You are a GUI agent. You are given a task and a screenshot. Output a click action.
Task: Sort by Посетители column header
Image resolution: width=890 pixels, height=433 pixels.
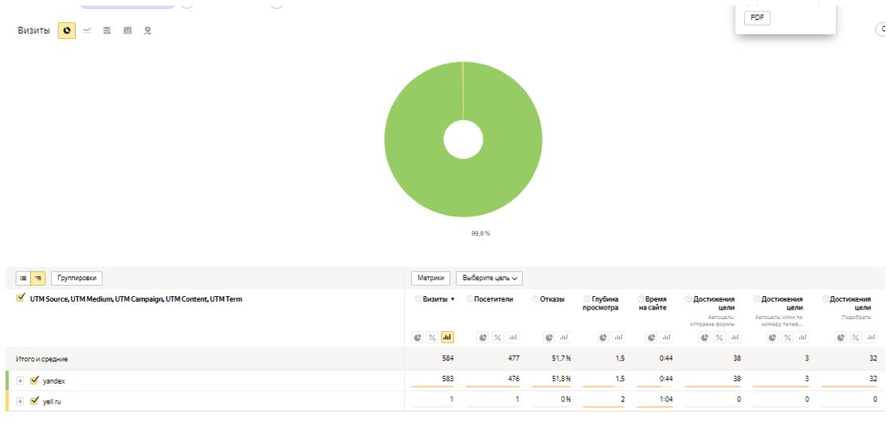[493, 299]
